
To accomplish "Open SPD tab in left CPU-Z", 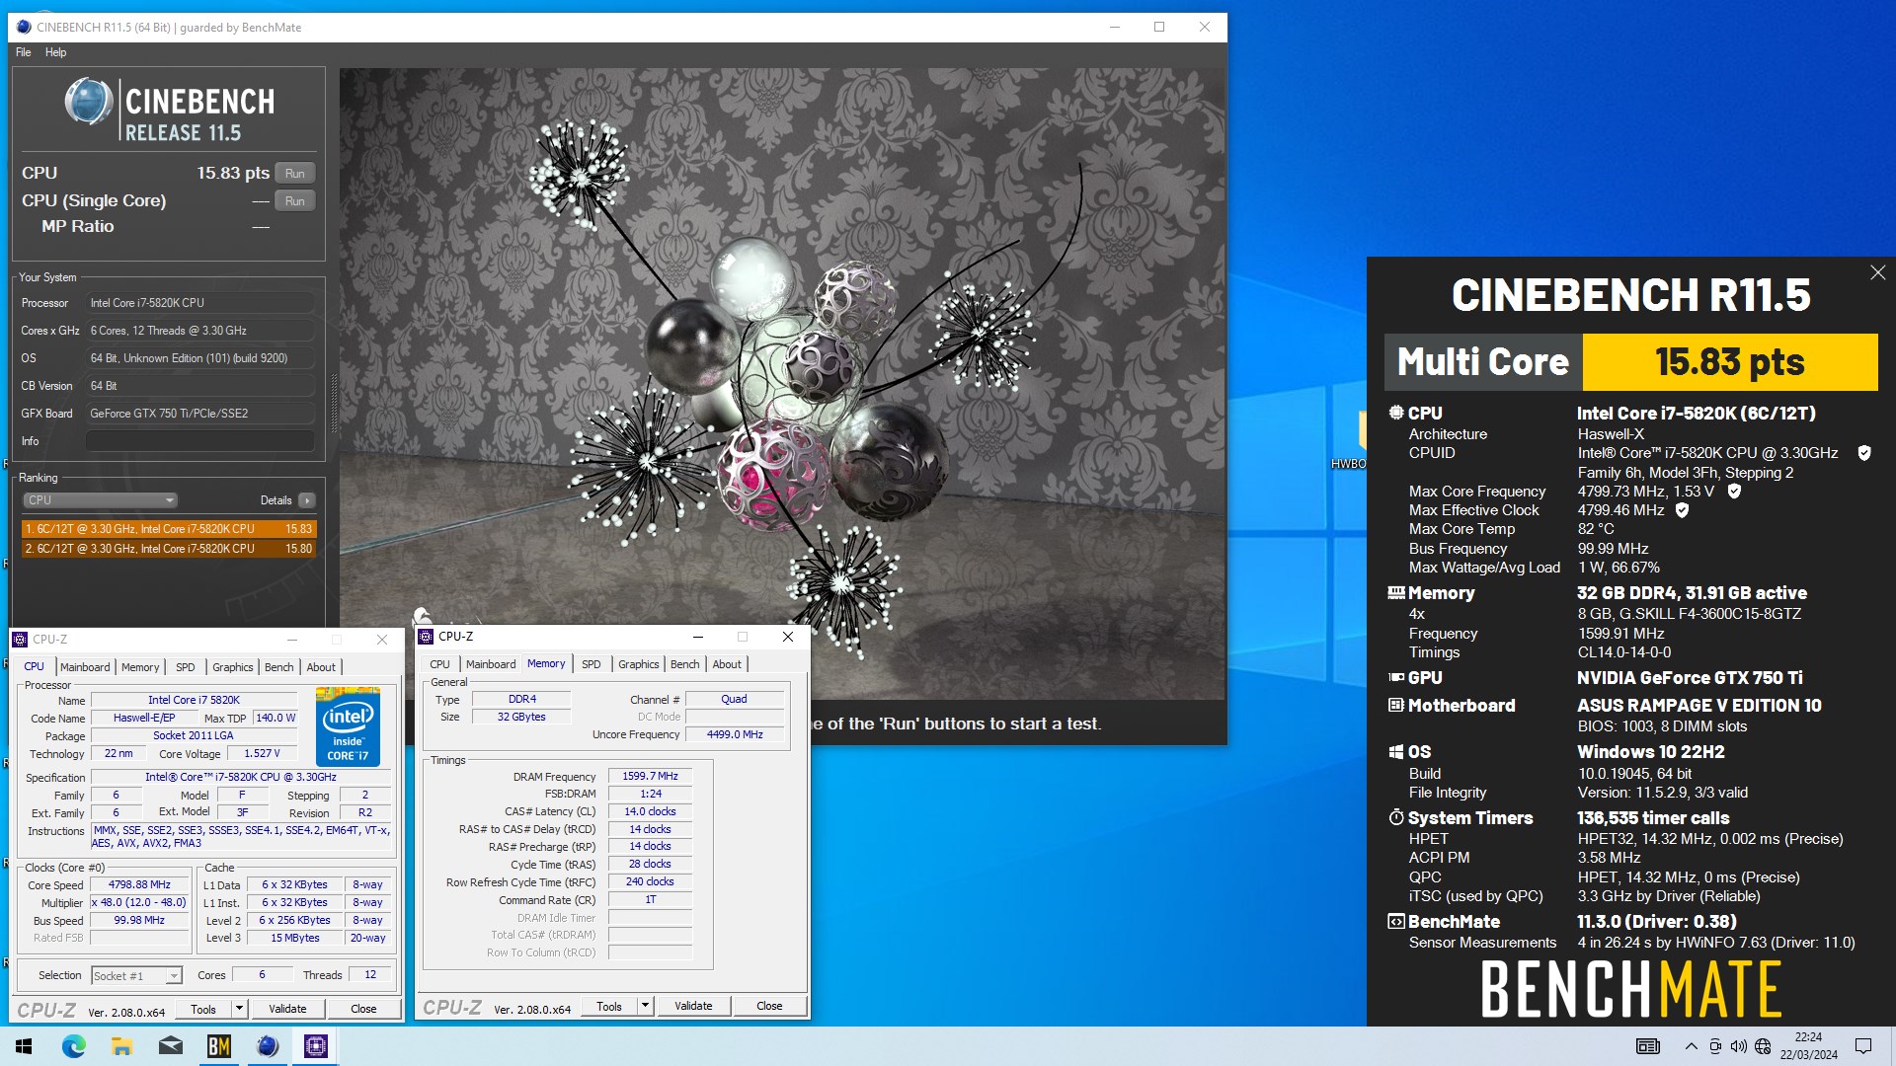I will 186,667.
